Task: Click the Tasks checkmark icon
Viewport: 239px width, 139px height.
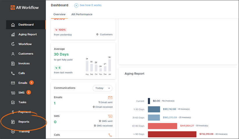Action: (13, 102)
